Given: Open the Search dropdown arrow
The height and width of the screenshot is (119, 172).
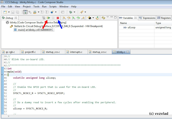Looking at the screenshot, I should (x=85, y=12).
